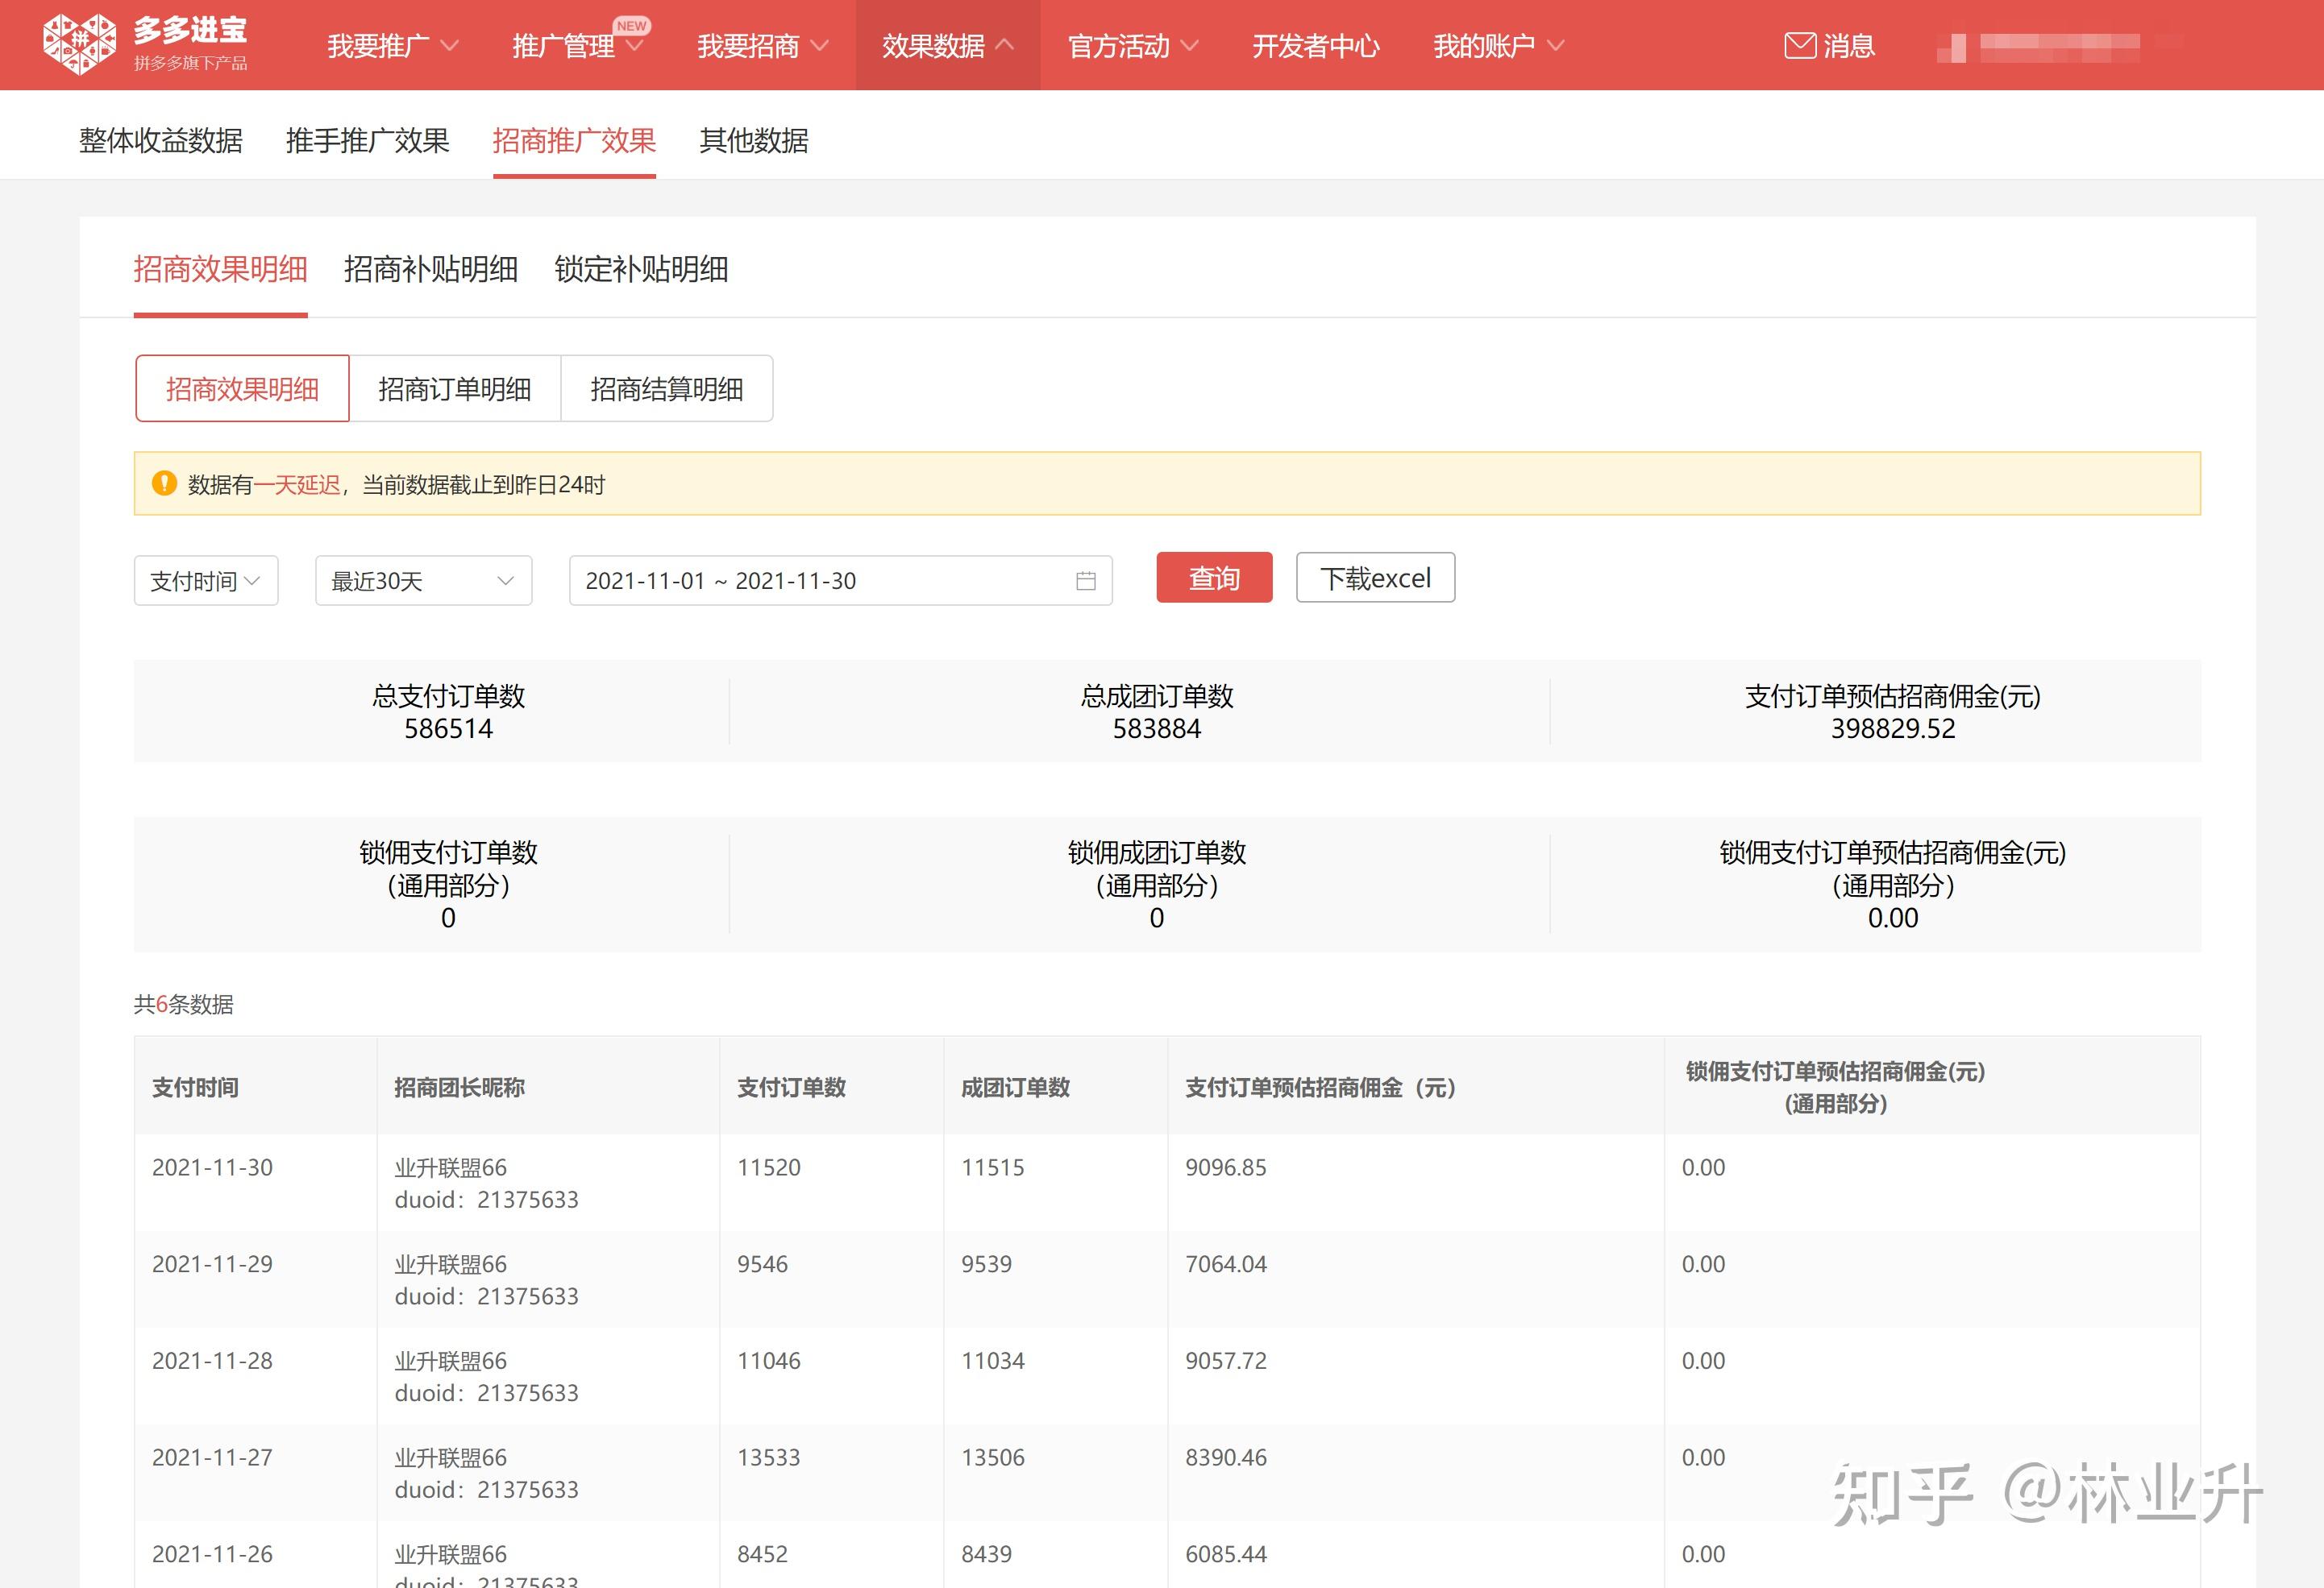The width and height of the screenshot is (2324, 1588).
Task: Click the 6085.44 commission cell
Action: pyautogui.click(x=1226, y=1554)
